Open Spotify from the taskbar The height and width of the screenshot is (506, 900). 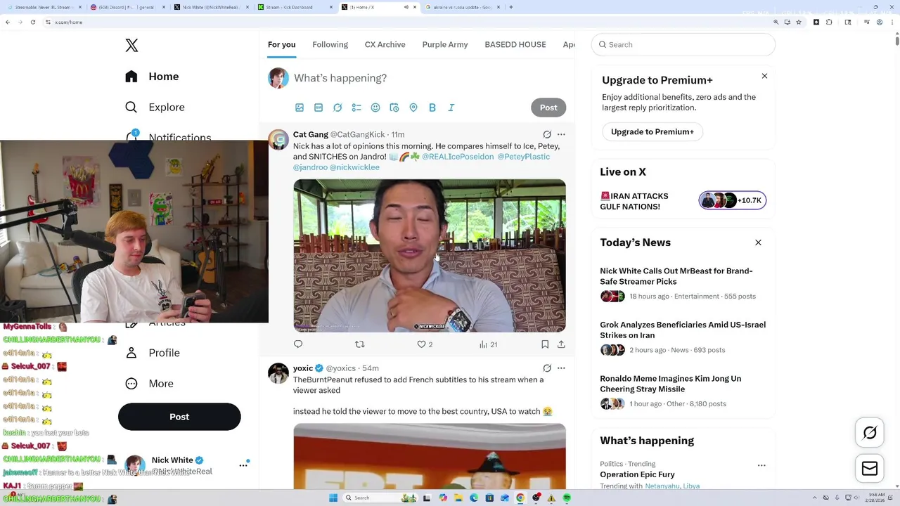pos(567,498)
